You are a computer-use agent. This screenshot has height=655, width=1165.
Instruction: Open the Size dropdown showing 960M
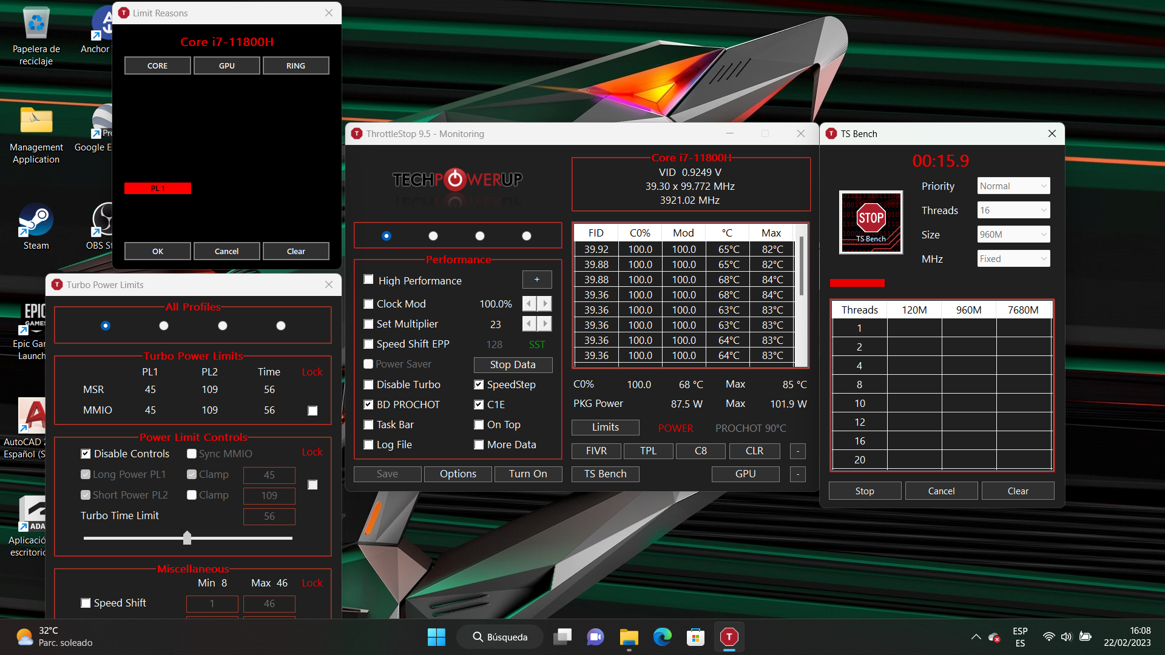tap(1013, 235)
